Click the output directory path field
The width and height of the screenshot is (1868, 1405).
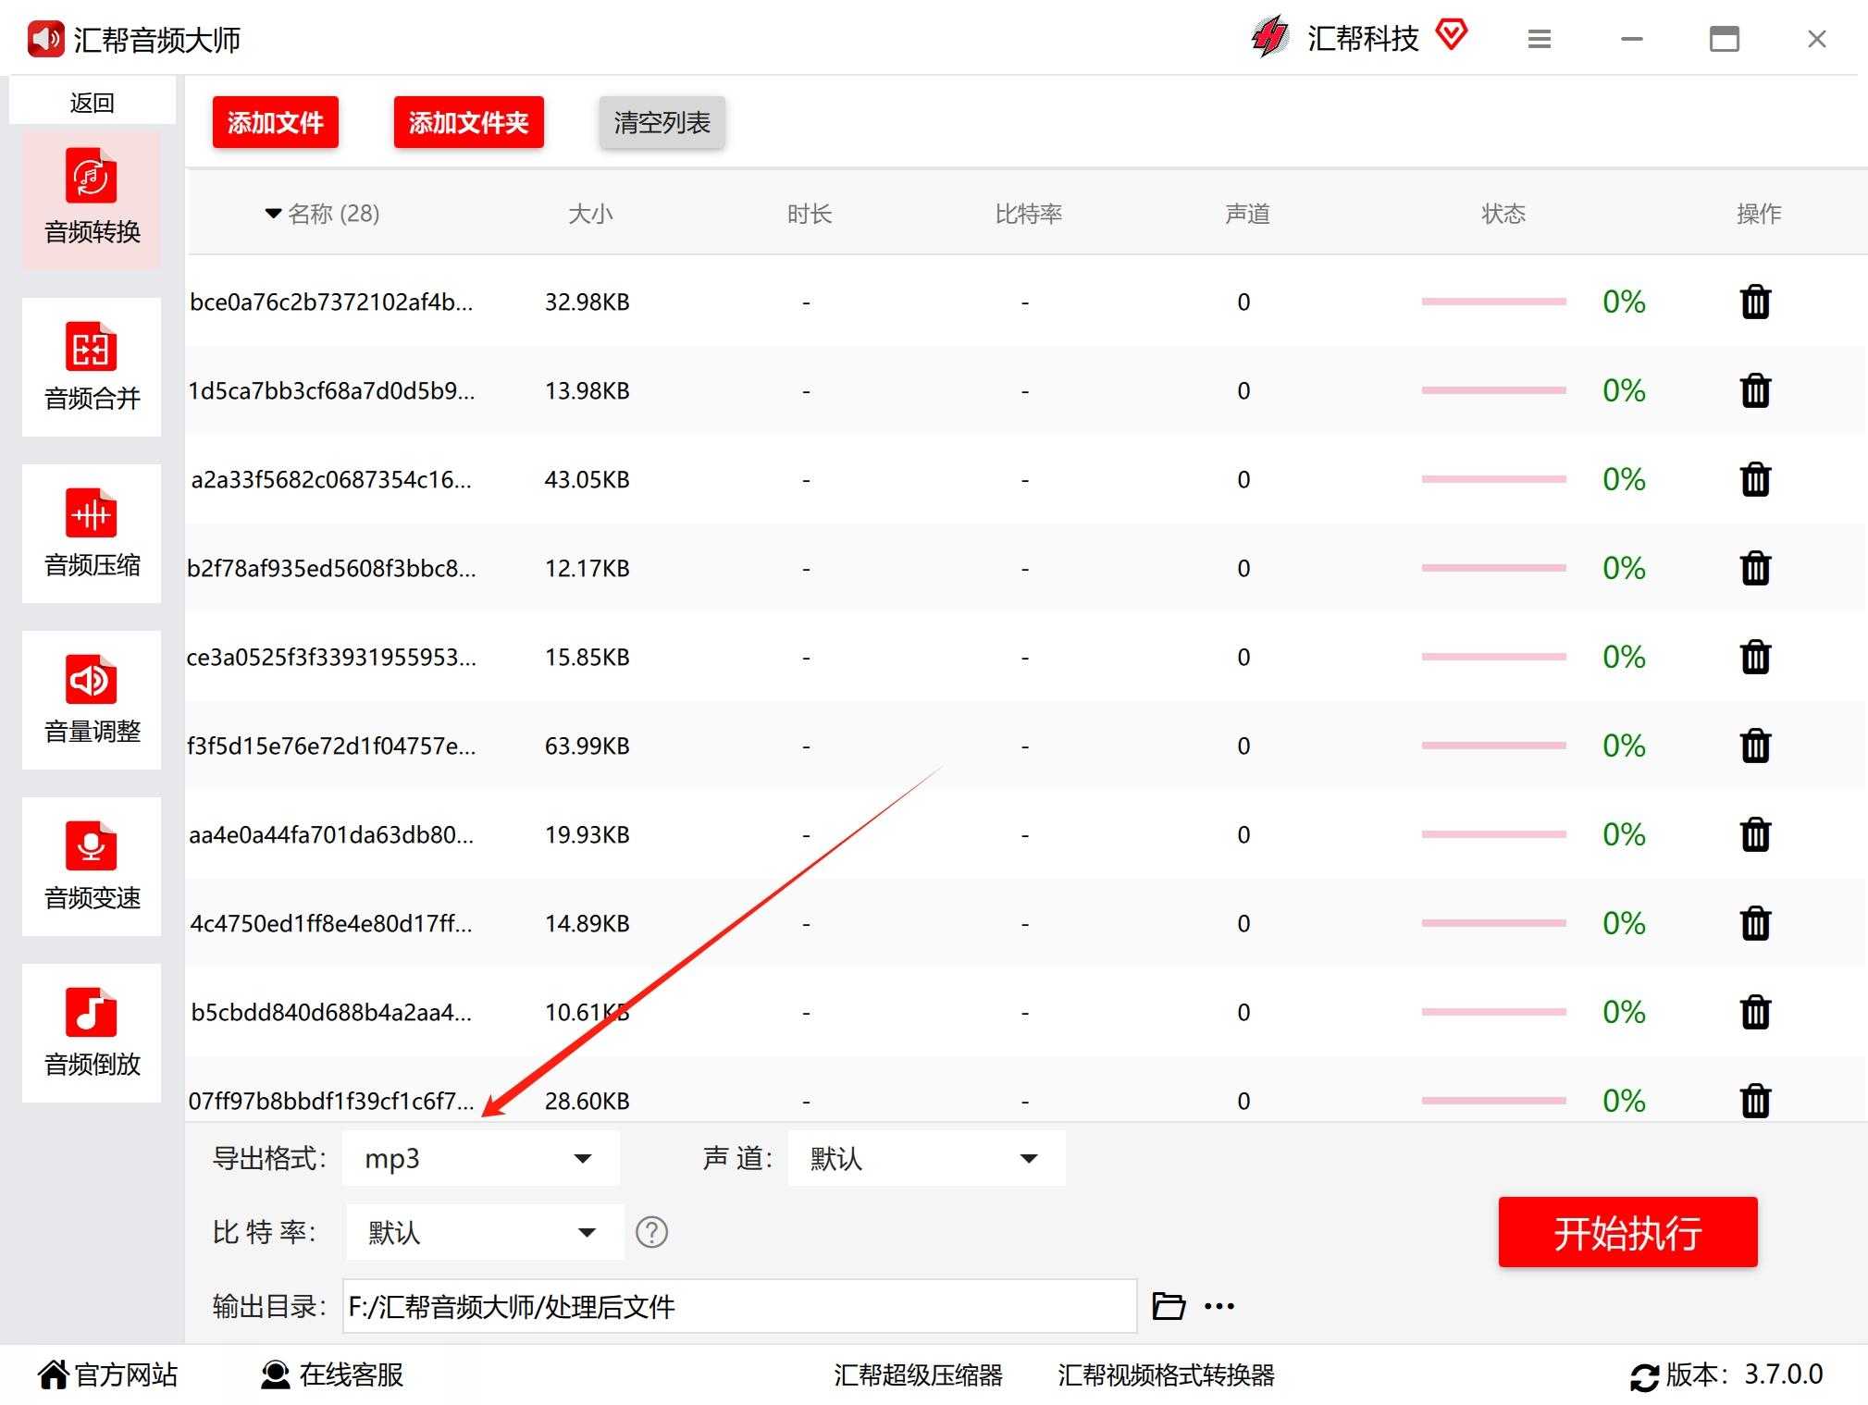point(738,1306)
